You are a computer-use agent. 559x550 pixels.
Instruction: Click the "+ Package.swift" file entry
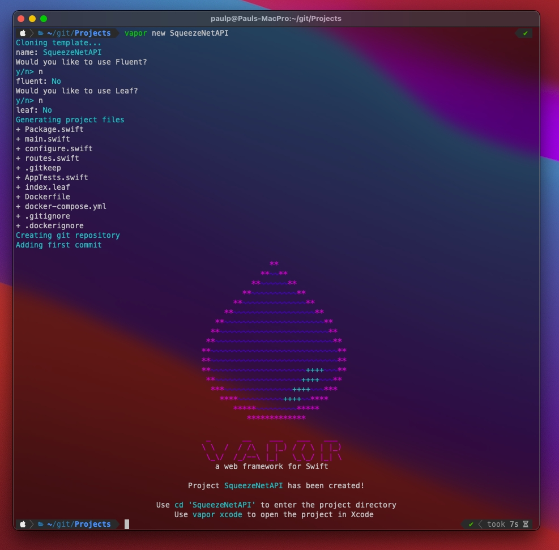point(49,129)
